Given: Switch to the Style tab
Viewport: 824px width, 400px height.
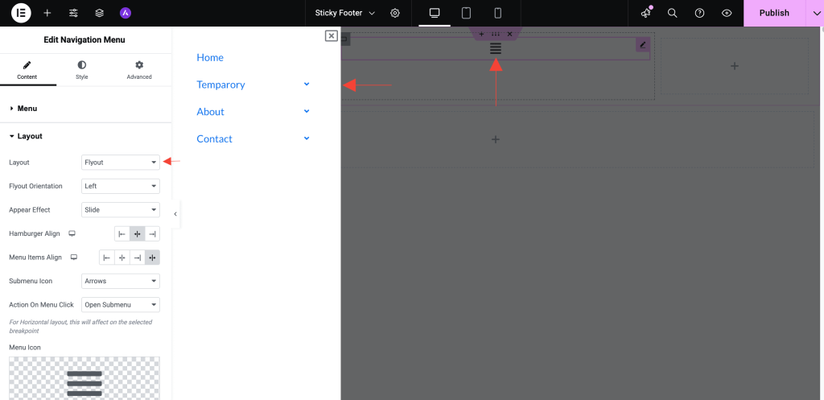Looking at the screenshot, I should pyautogui.click(x=82, y=70).
